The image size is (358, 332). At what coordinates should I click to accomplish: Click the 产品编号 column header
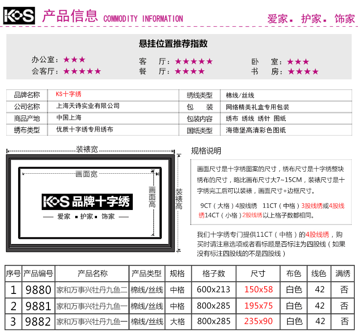(39, 273)
